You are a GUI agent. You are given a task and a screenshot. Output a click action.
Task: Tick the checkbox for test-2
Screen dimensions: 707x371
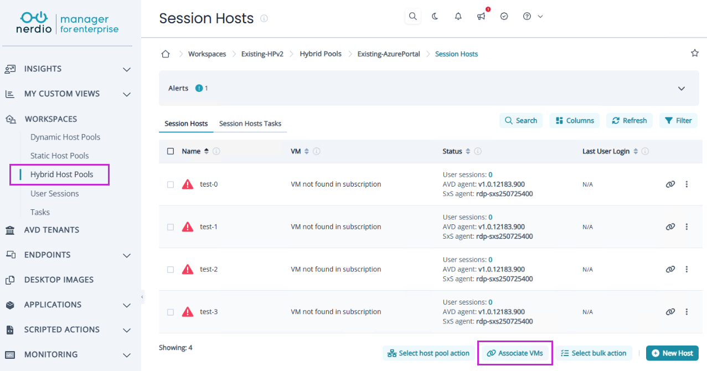[x=171, y=270]
